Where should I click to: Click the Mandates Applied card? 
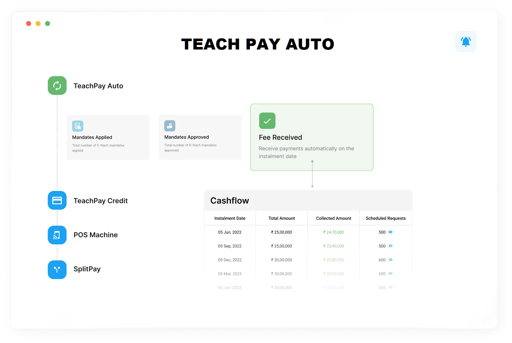108,138
